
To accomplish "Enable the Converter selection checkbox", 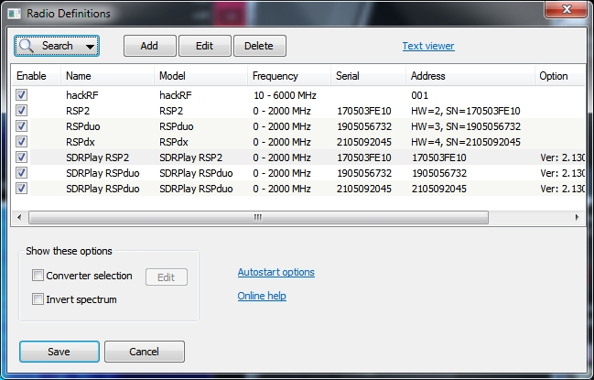I will (38, 276).
